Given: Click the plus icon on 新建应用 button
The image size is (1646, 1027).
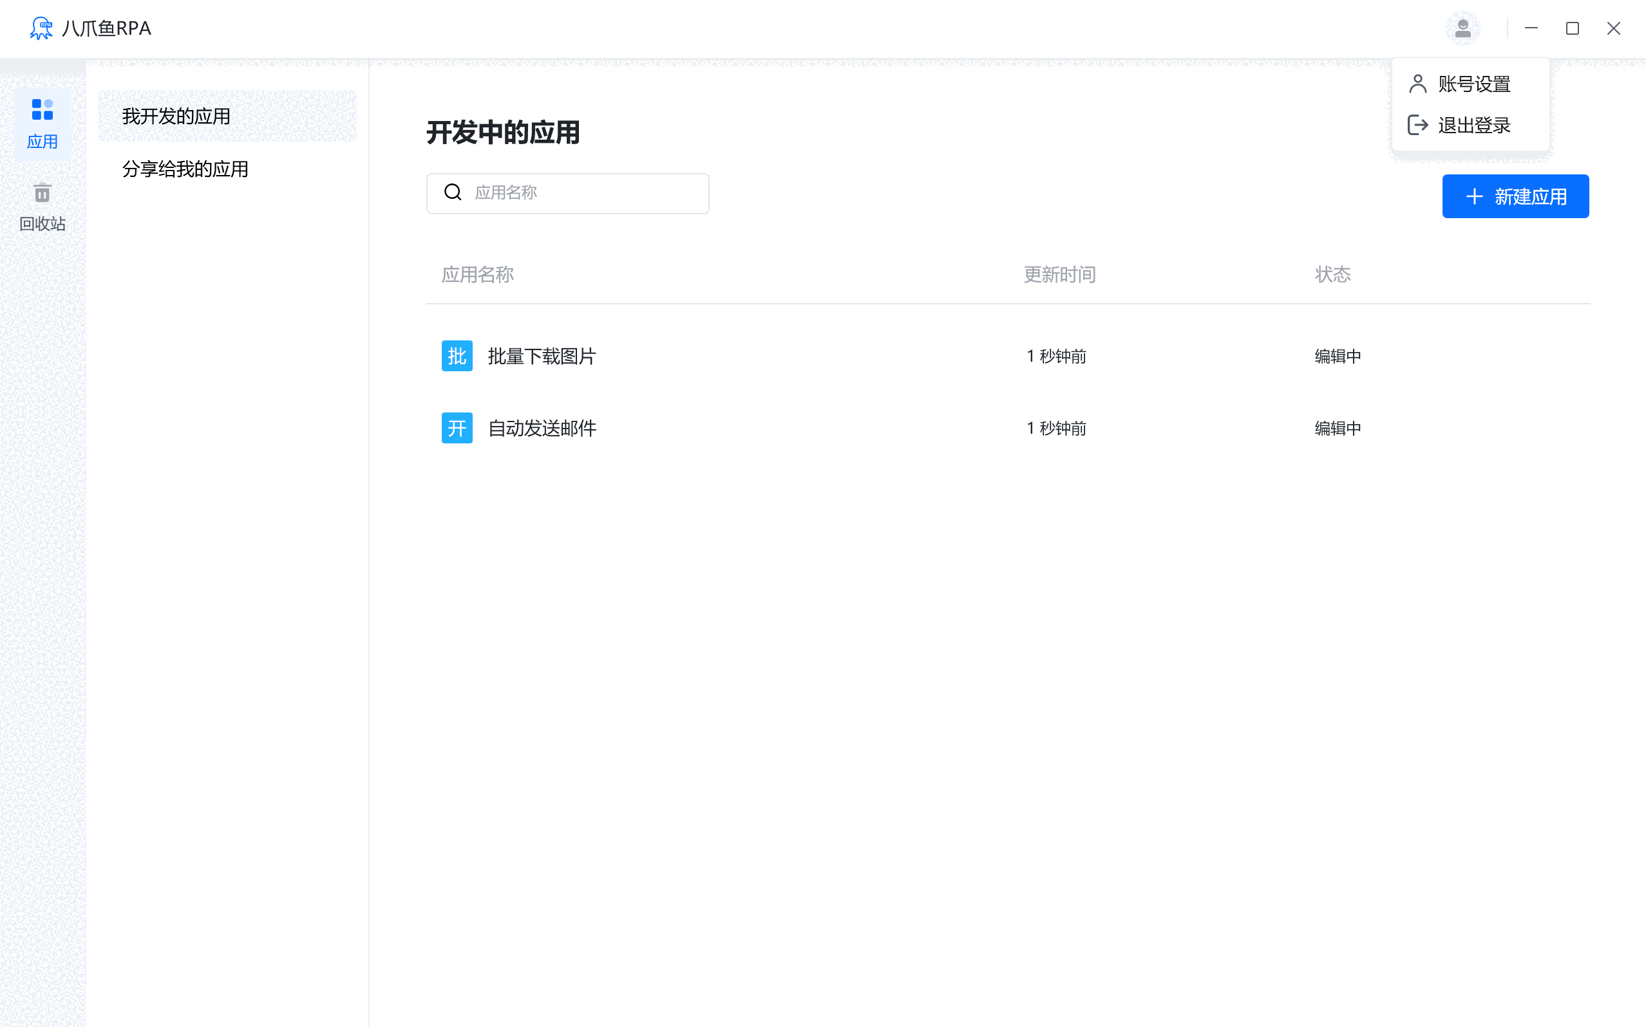Looking at the screenshot, I should [x=1473, y=196].
